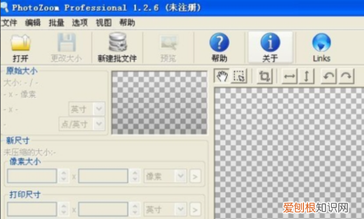Viewport: 364px width, 219px height.
Task: Rotate the image clockwise
Action: click(x=346, y=76)
